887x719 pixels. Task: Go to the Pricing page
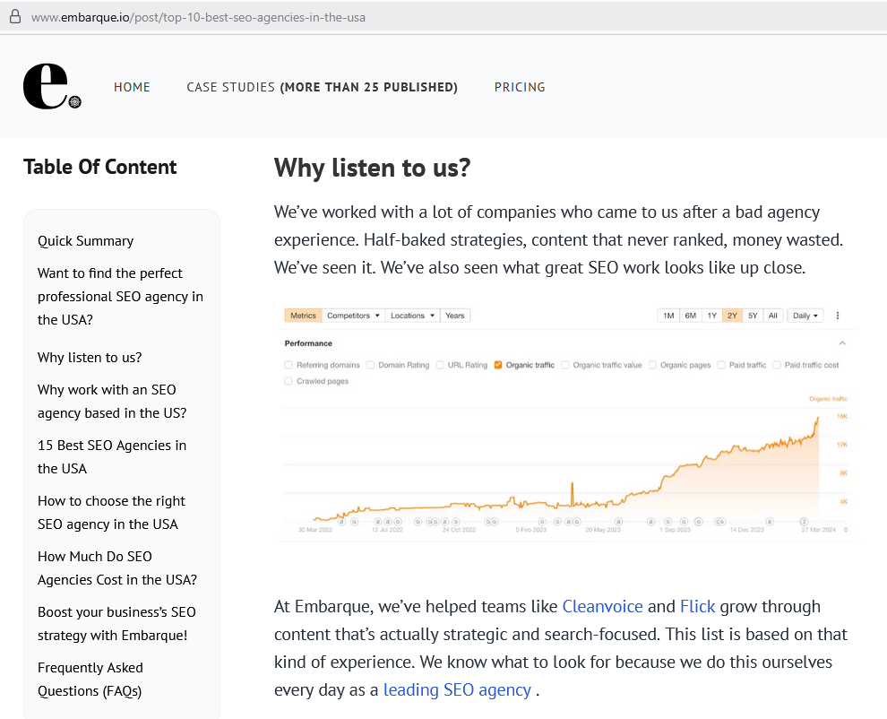[520, 87]
